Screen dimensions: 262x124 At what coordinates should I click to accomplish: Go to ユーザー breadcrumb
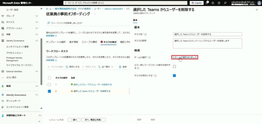[97, 9]
